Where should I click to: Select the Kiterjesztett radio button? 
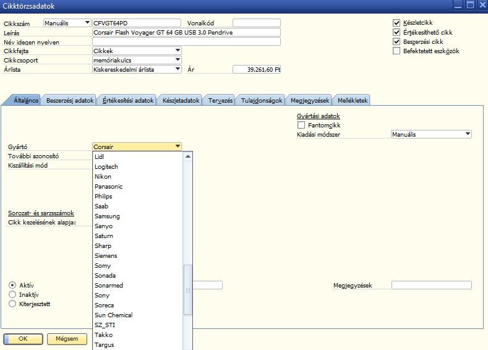[x=12, y=304]
